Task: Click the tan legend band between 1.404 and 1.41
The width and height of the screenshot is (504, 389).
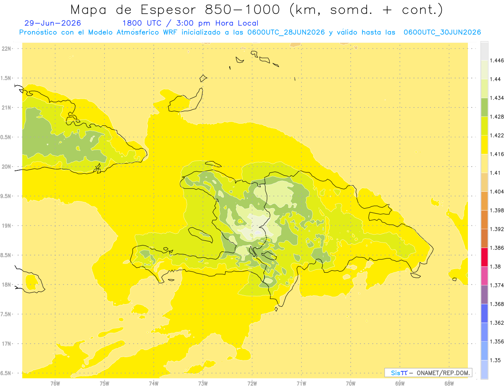Action: pos(484,182)
